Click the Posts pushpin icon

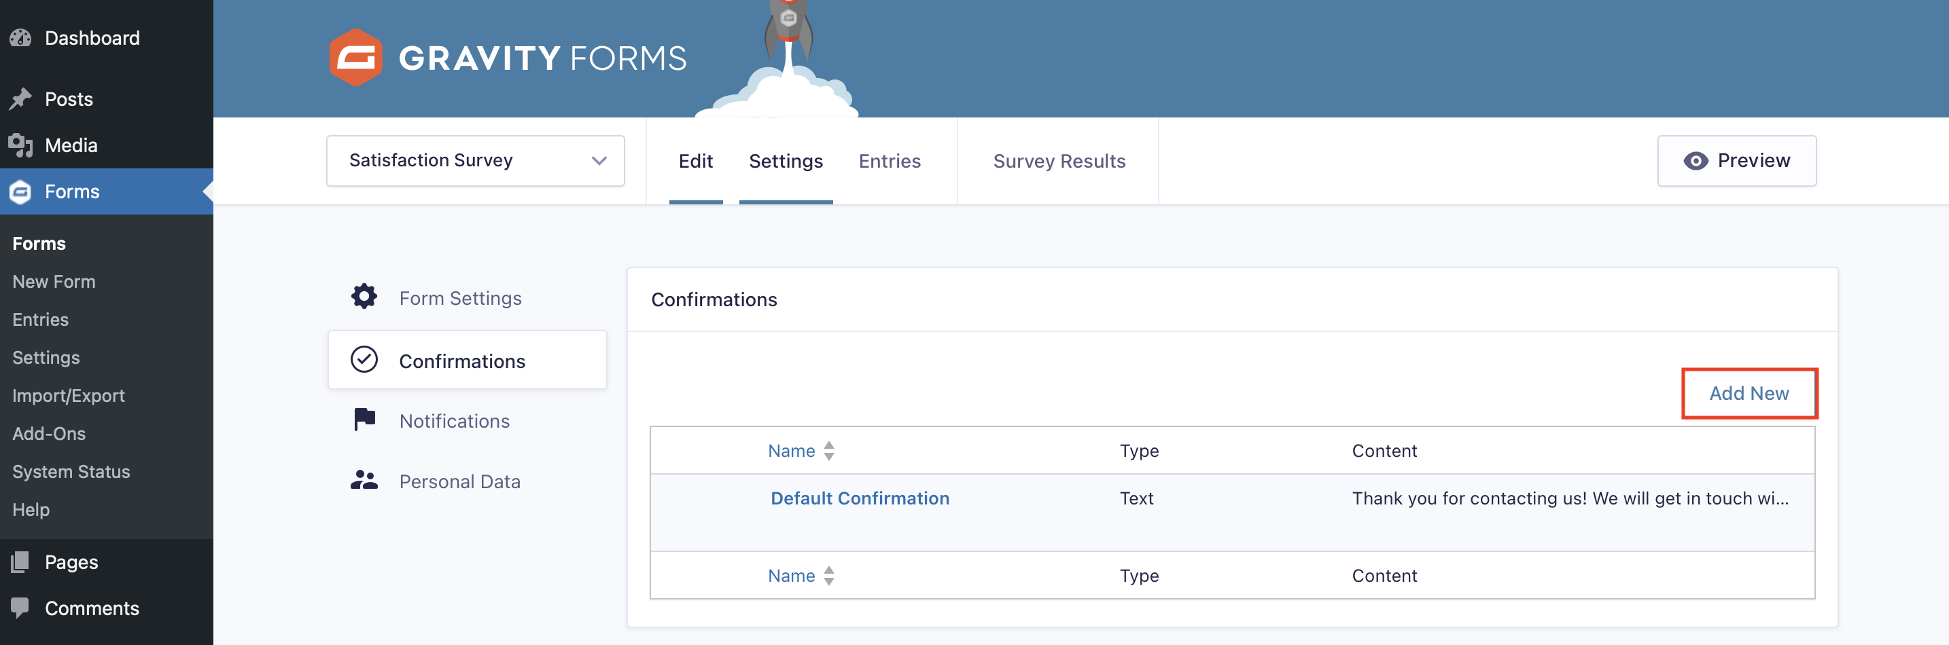point(20,99)
